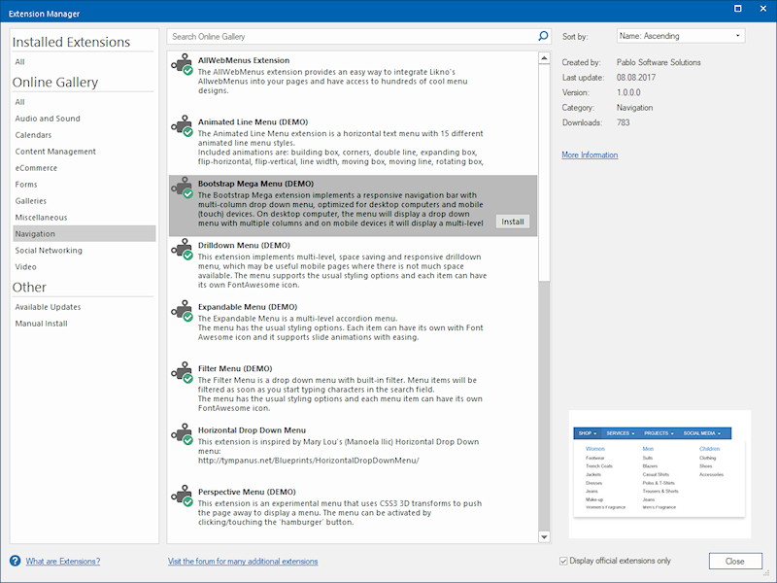The image size is (777, 583).
Task: Click the Bootstrap Mega Menu extension icon
Action: [184, 190]
